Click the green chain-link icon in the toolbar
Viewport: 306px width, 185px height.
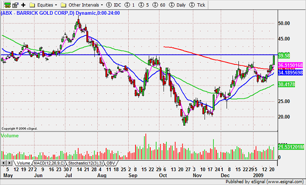pyautogui.click(x=7, y=5)
